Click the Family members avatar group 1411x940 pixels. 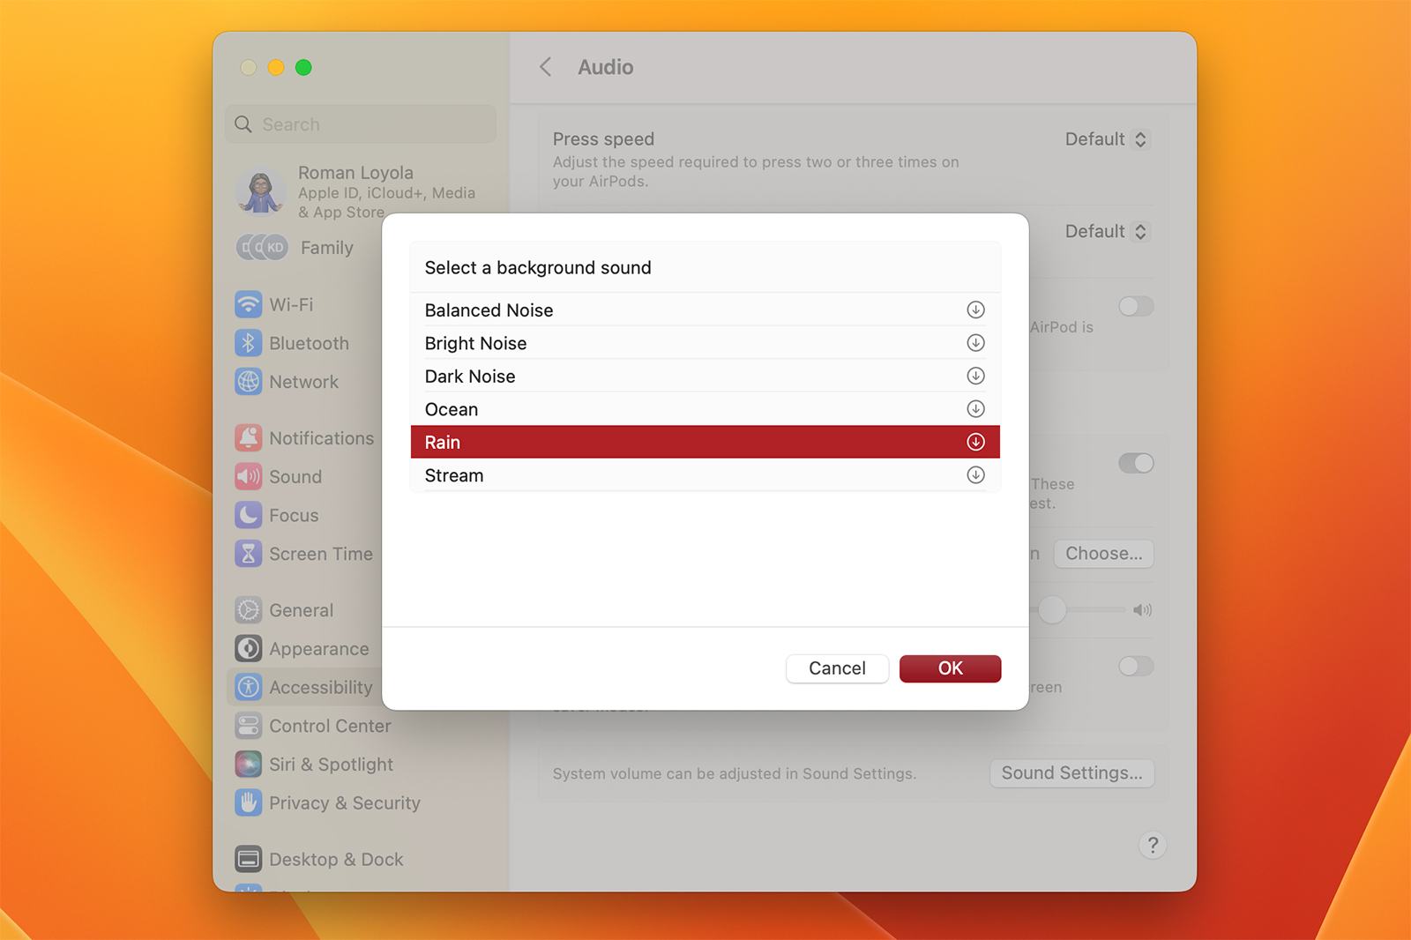262,248
